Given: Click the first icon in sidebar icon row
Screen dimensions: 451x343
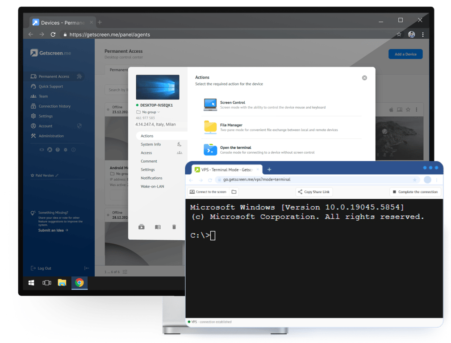Looking at the screenshot, I should pos(42,150).
